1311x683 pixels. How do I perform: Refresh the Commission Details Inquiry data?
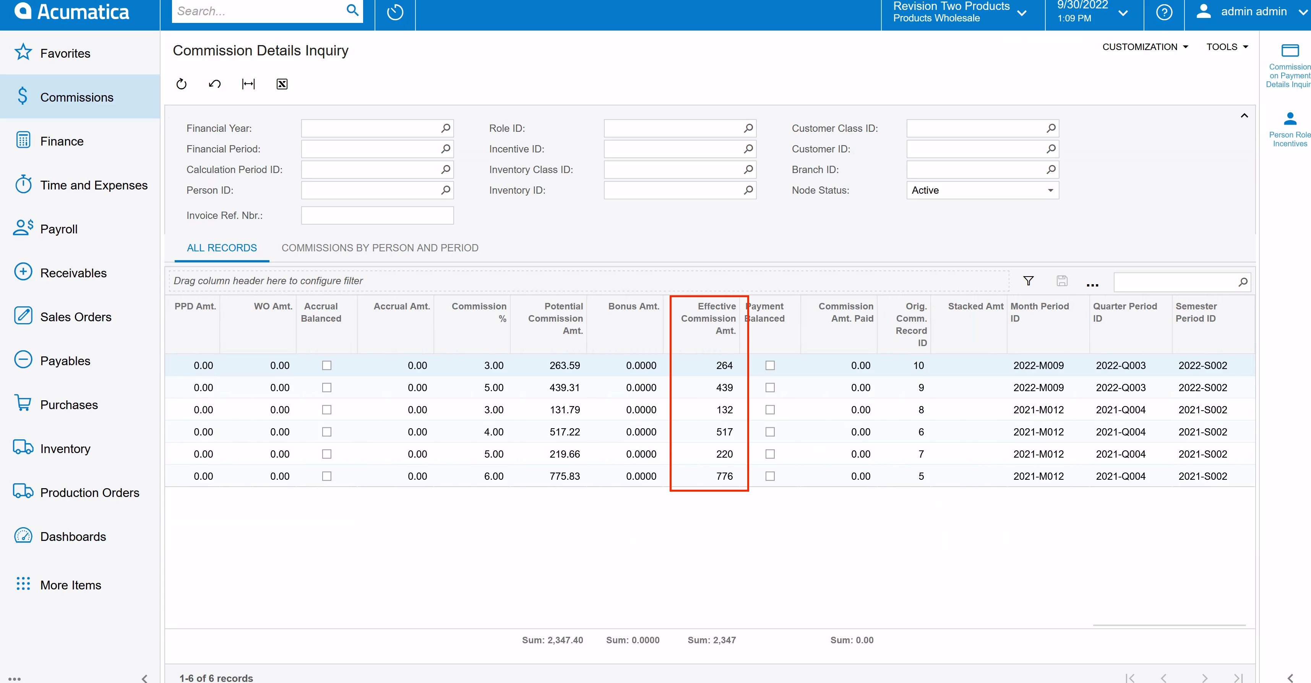tap(181, 84)
